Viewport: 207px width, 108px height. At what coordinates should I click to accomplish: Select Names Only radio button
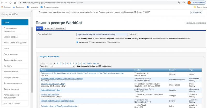point(77,42)
